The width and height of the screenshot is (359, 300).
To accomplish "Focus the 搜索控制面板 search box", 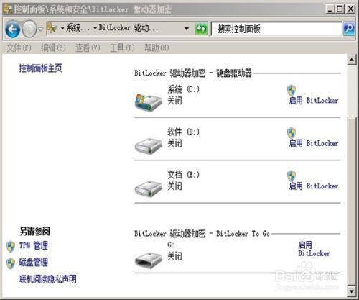I will pyautogui.click(x=276, y=29).
